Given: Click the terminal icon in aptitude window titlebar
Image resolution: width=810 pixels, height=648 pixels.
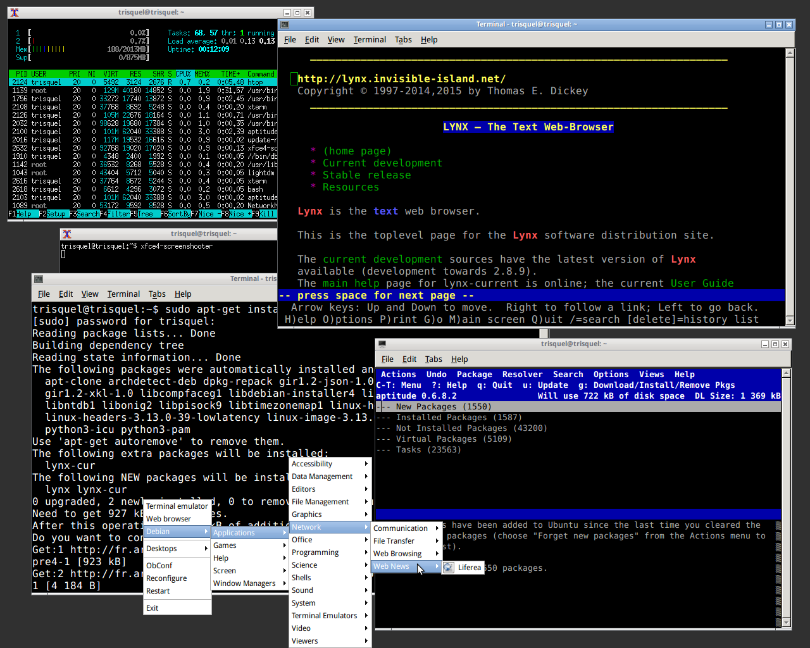Looking at the screenshot, I should tap(382, 344).
